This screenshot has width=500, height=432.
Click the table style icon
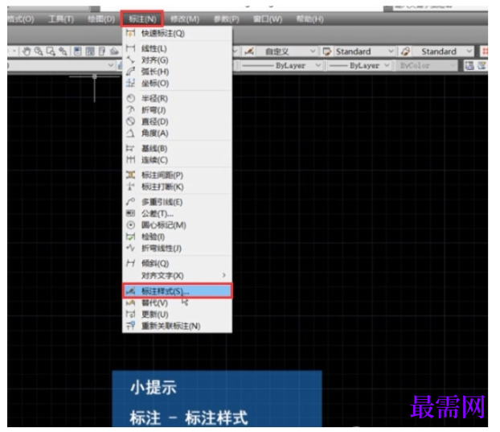(327, 51)
